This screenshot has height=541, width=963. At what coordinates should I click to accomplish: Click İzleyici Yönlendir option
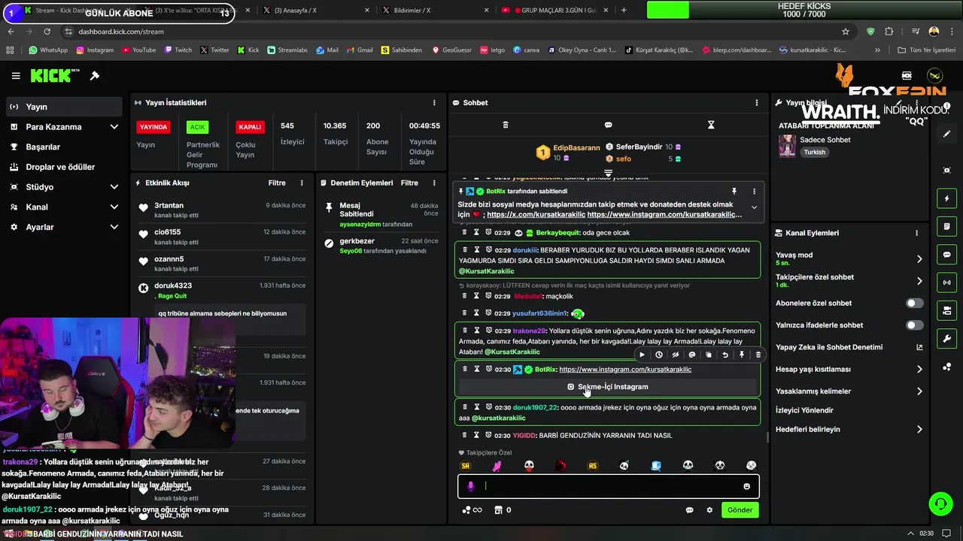point(804,410)
